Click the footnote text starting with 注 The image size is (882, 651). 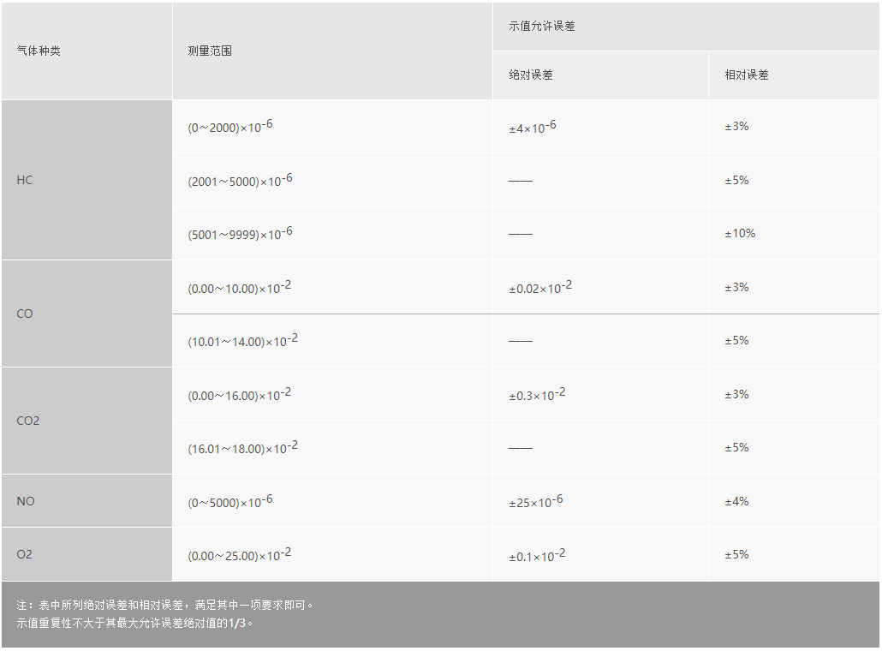tap(165, 605)
